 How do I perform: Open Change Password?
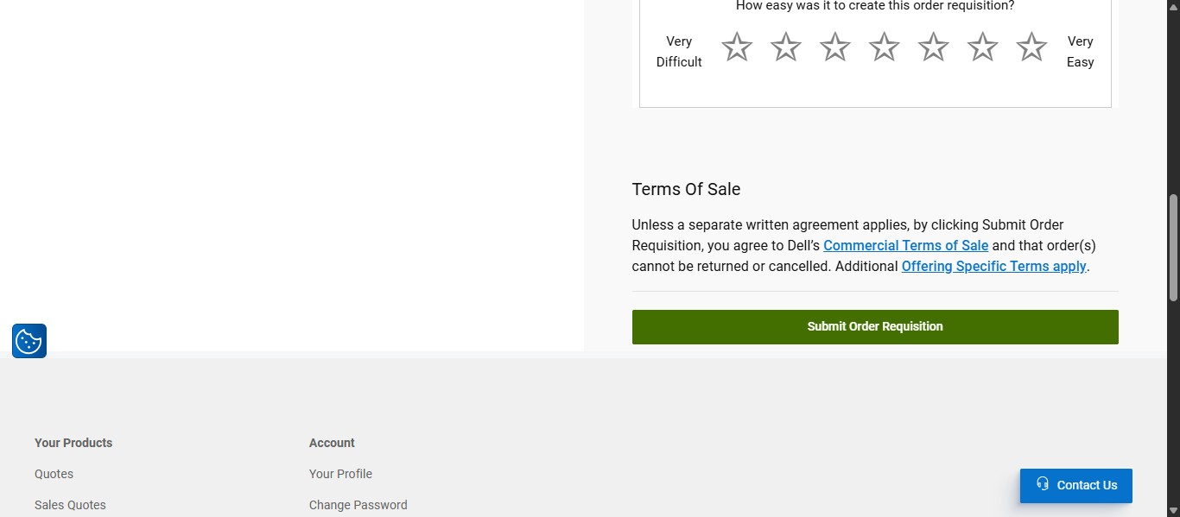[358, 504]
